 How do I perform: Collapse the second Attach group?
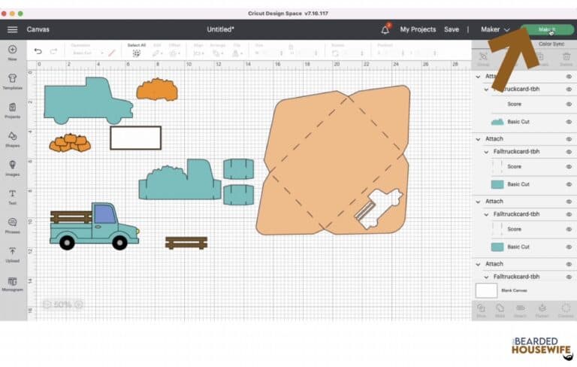479,139
